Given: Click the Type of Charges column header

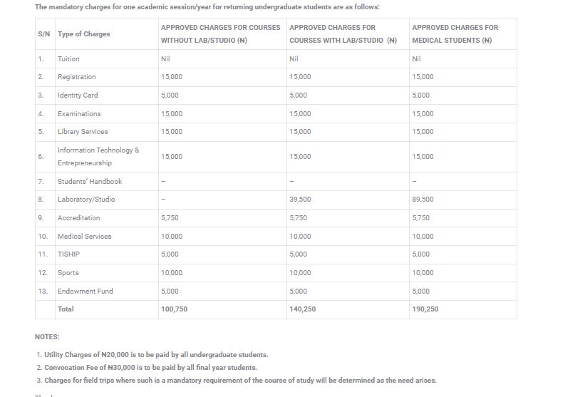Looking at the screenshot, I should (x=83, y=34).
